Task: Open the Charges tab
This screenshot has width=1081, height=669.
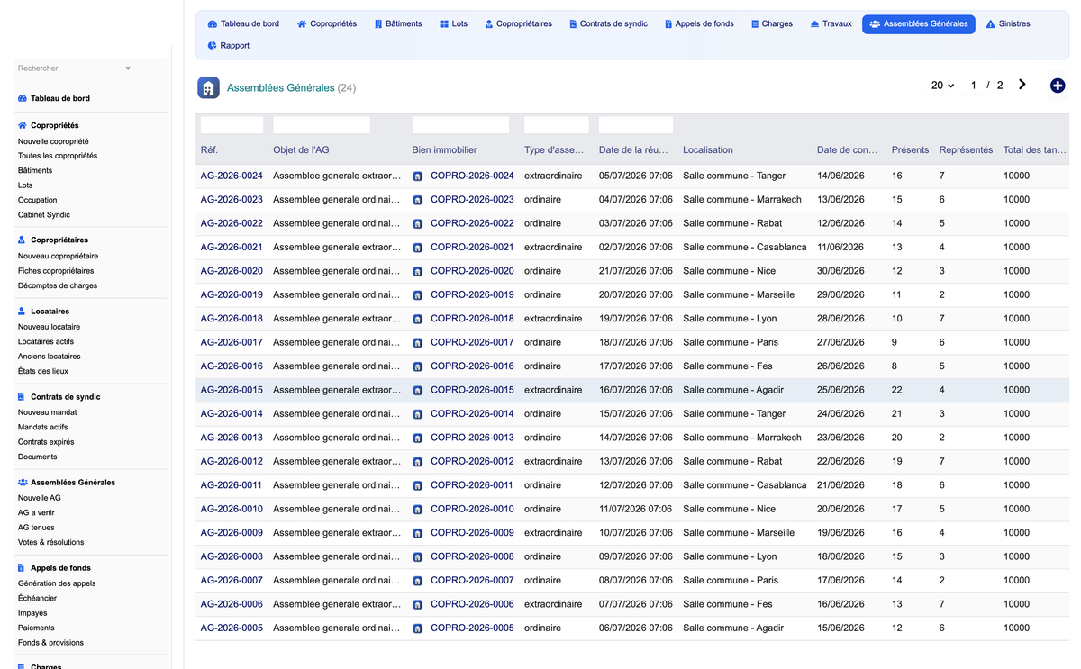Action: 772,24
